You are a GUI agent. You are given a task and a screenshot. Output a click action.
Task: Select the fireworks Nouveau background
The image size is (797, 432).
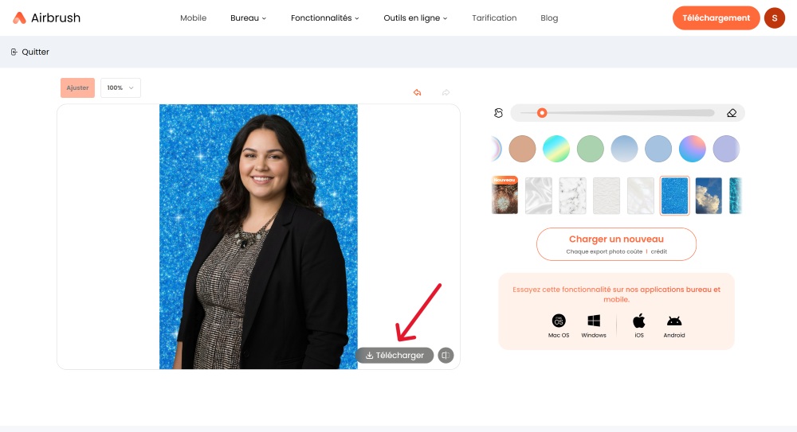point(505,196)
